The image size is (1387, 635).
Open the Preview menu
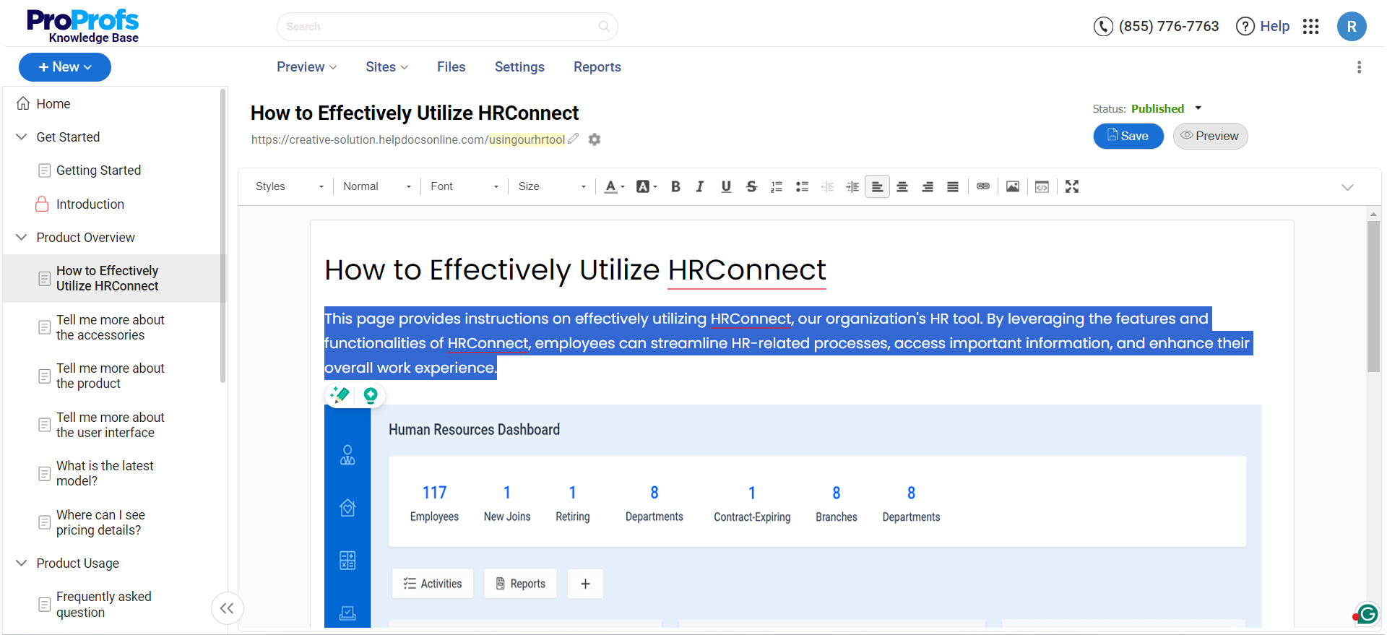[306, 67]
